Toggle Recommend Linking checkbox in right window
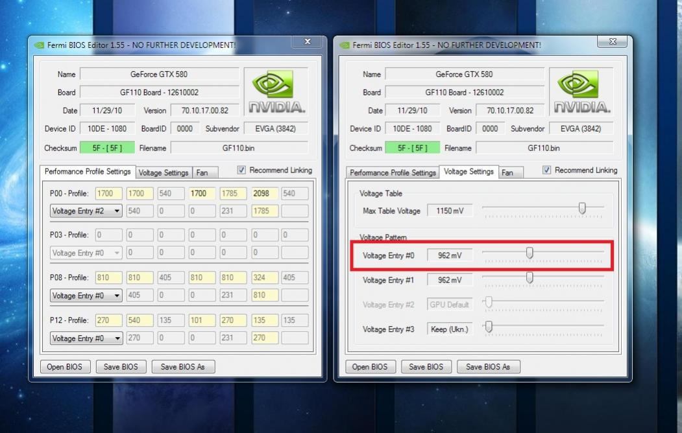682x433 pixels. click(547, 170)
